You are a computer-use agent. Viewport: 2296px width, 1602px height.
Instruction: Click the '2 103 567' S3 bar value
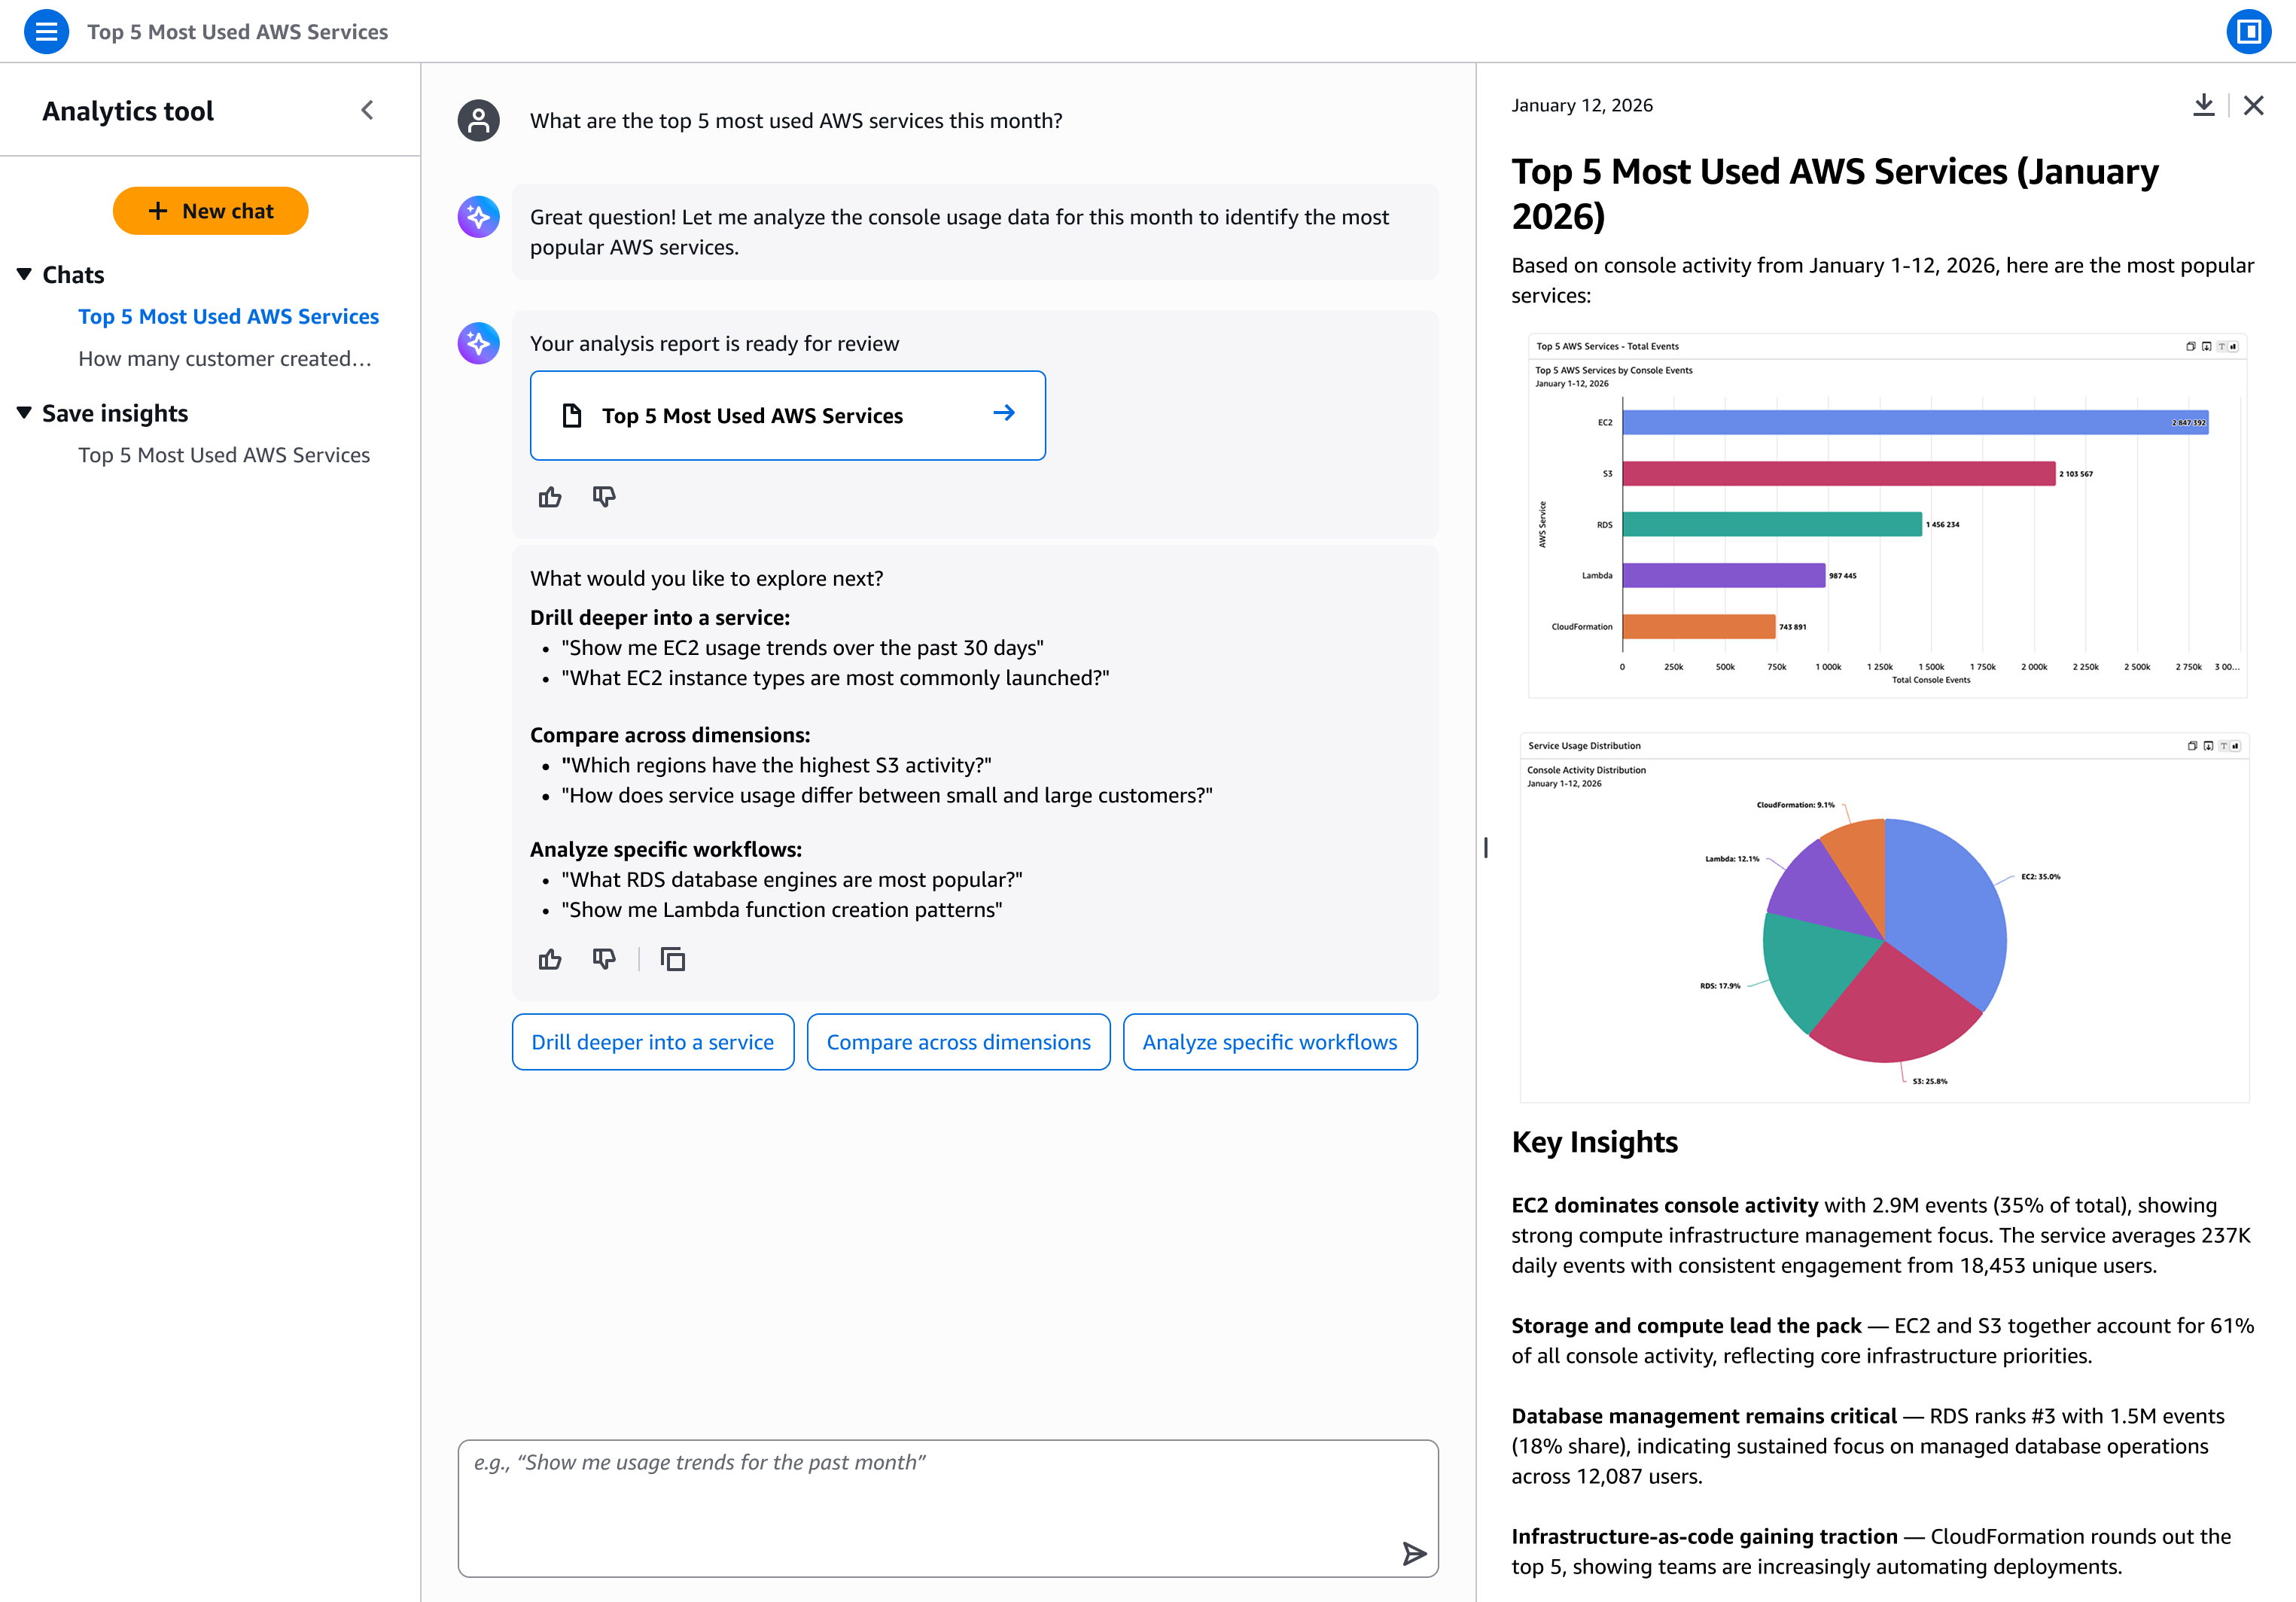pyautogui.click(x=2076, y=474)
